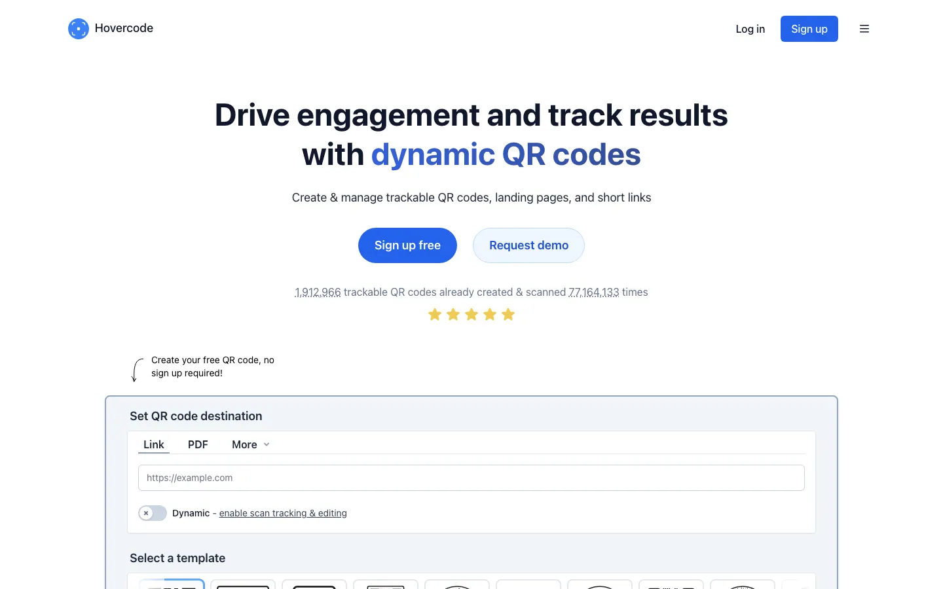Switch to the PDF destination tab
The width and height of the screenshot is (943, 589).
[x=198, y=444]
